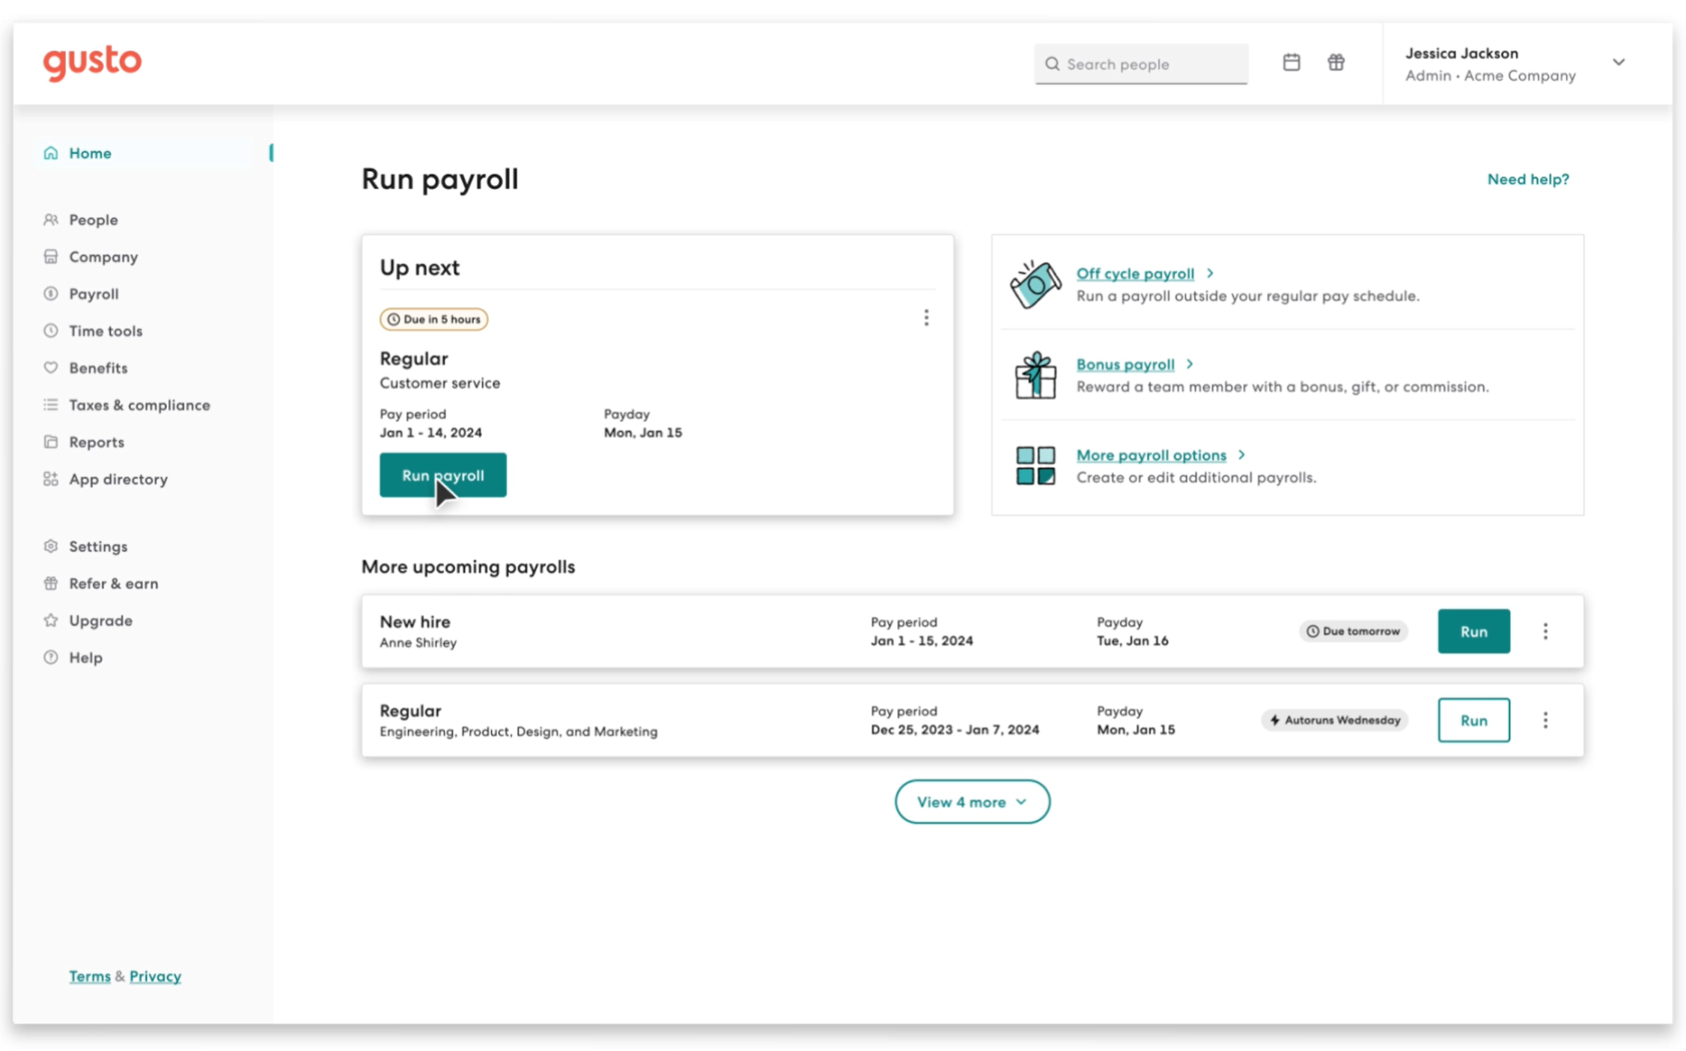
Task: Open three-dot menu for New hire payroll
Action: [x=1545, y=631]
